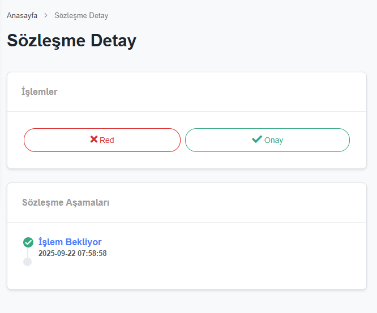Viewport: 377px width, 313px height.
Task: Approve the contract with Onay button
Action: (x=267, y=140)
